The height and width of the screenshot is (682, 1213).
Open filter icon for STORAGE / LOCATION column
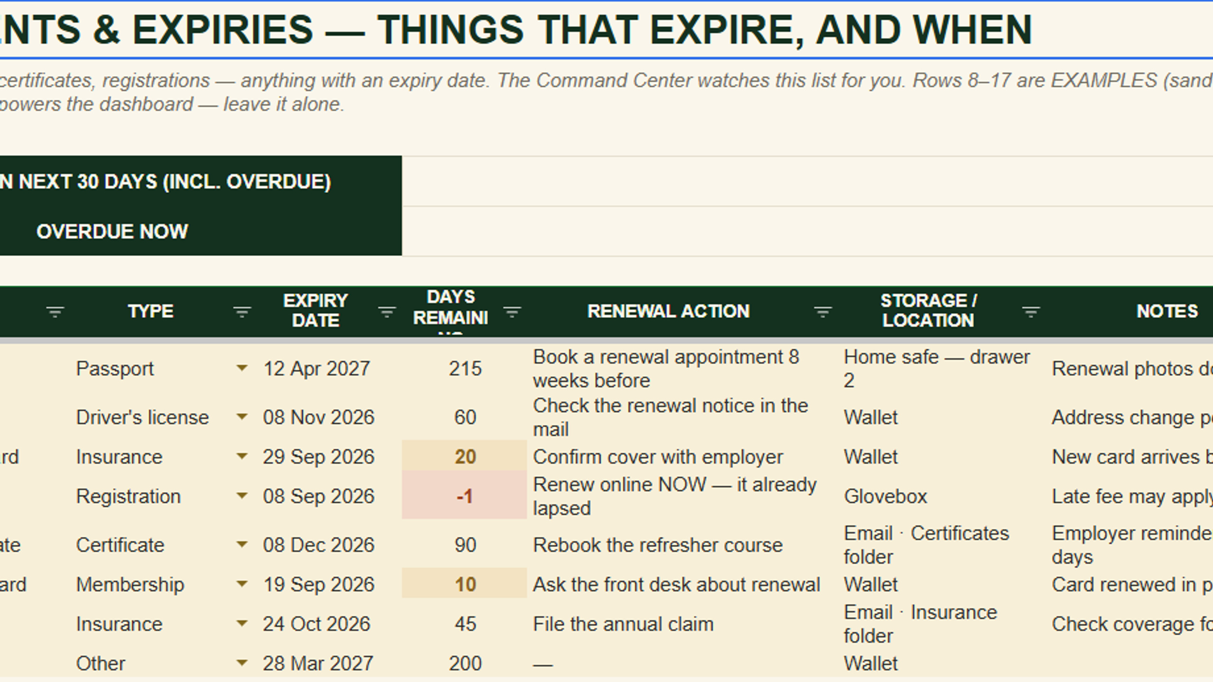(x=1031, y=312)
